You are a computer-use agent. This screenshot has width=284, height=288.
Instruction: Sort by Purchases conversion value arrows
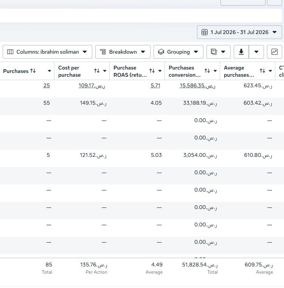pos(207,71)
